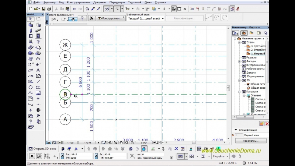Select the Marquee tool
295x166 pixels.
click(38, 19)
